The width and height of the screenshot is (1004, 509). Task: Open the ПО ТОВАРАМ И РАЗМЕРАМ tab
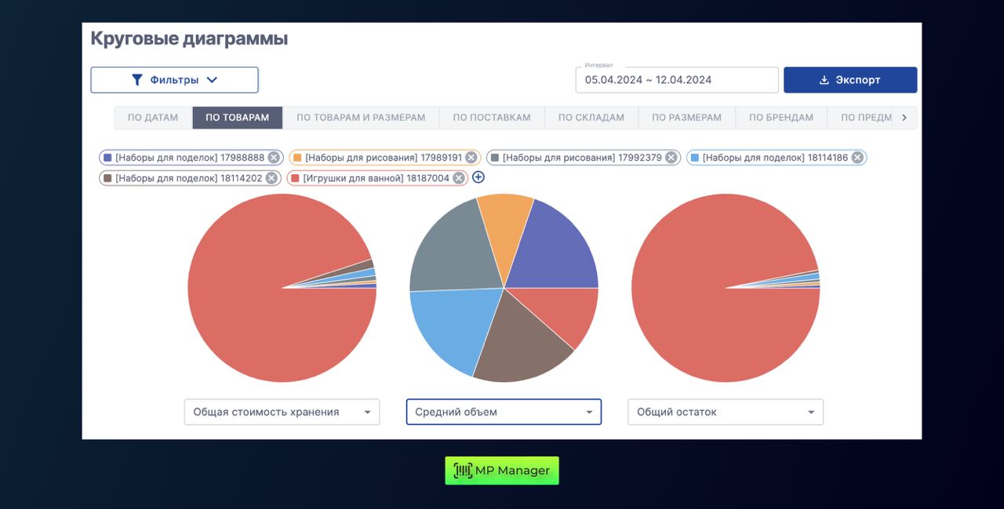pos(361,118)
